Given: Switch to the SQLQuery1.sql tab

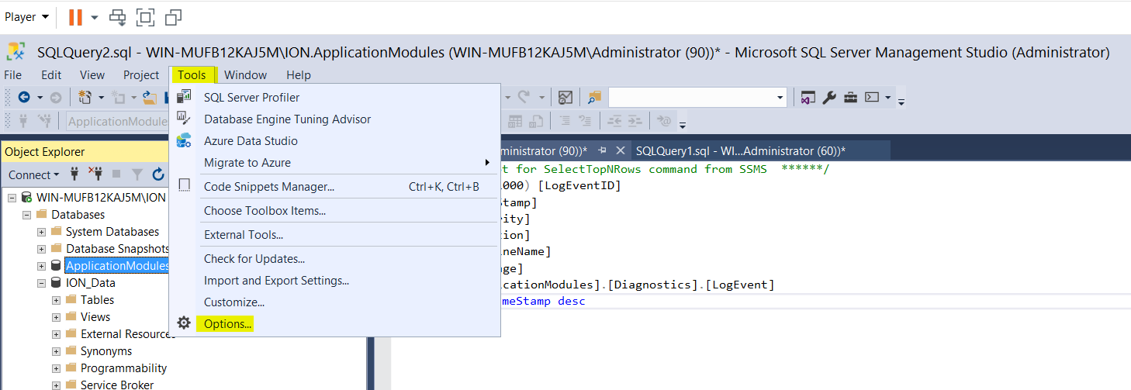Looking at the screenshot, I should 739,150.
